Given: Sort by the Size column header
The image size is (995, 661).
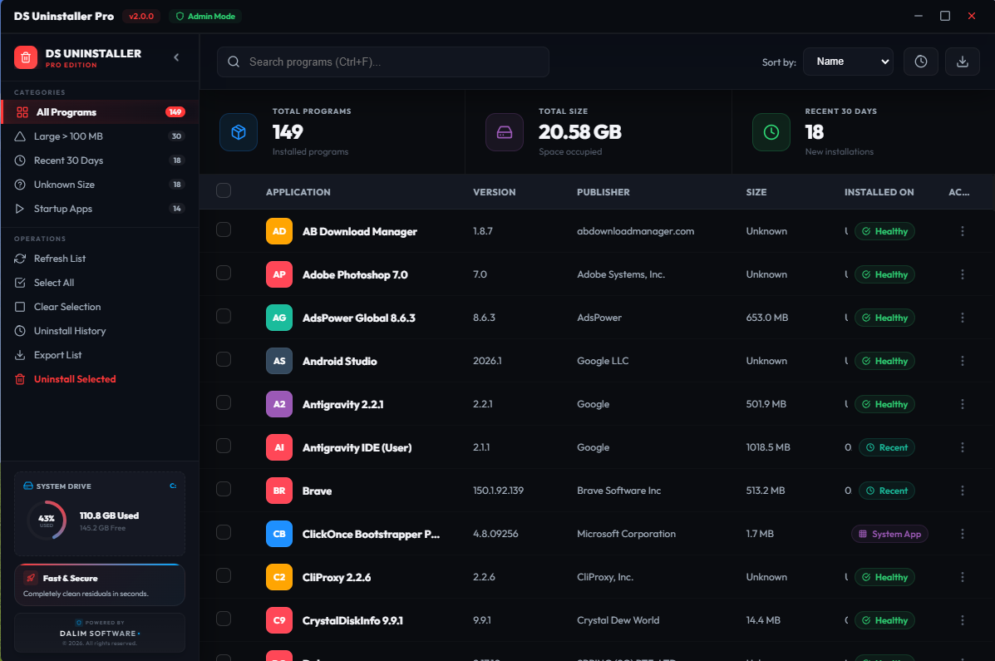Looking at the screenshot, I should click(756, 192).
